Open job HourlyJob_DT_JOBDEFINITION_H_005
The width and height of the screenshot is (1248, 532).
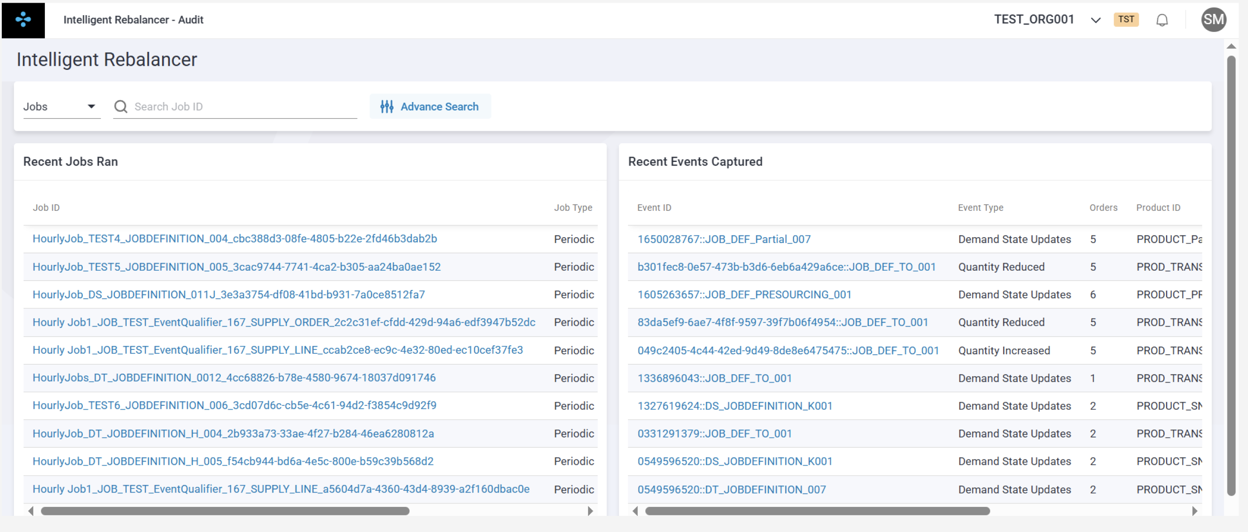tap(233, 461)
